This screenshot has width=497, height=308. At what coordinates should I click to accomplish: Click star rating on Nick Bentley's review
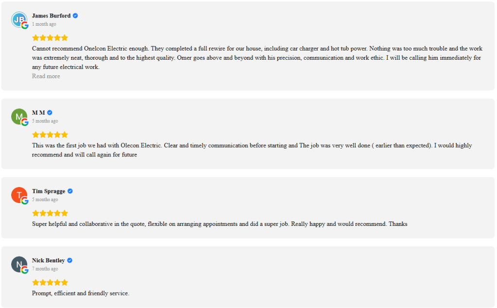pyautogui.click(x=50, y=283)
